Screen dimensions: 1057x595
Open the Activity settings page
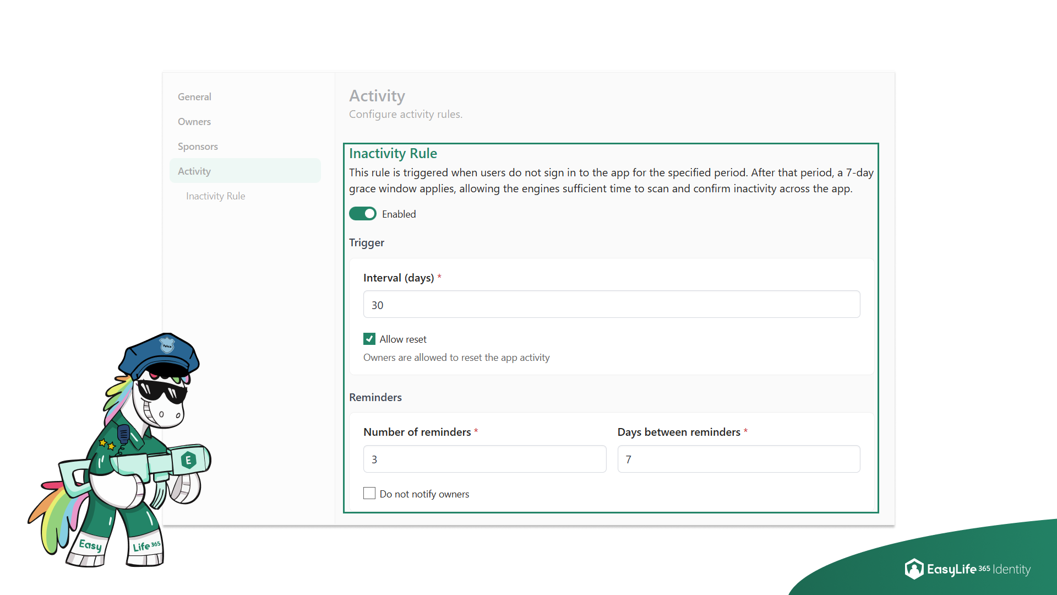194,171
